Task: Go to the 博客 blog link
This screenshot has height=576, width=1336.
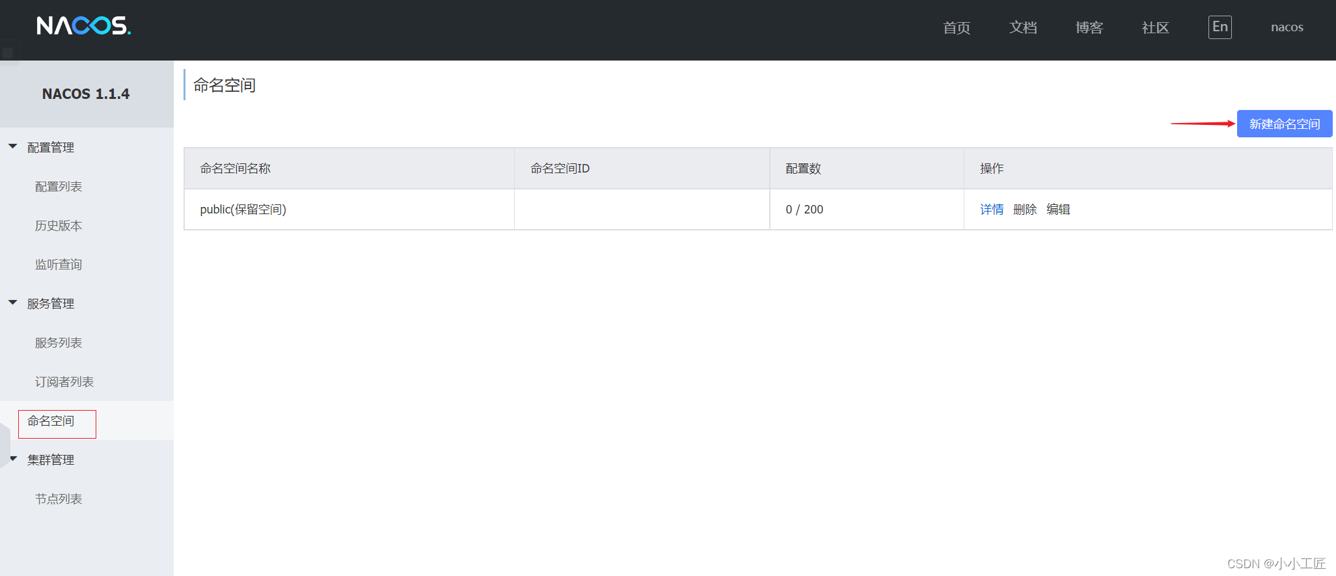Action: click(x=1089, y=27)
